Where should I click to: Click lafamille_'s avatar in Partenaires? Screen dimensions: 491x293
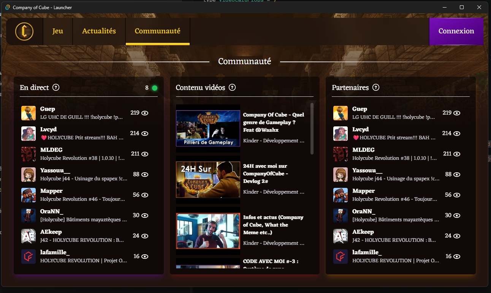pyautogui.click(x=341, y=257)
